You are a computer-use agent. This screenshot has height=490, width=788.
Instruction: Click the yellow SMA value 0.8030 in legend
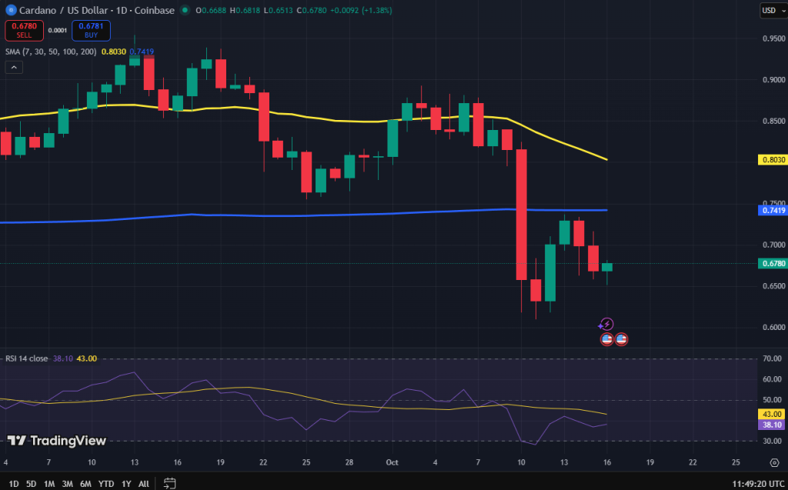pos(114,52)
